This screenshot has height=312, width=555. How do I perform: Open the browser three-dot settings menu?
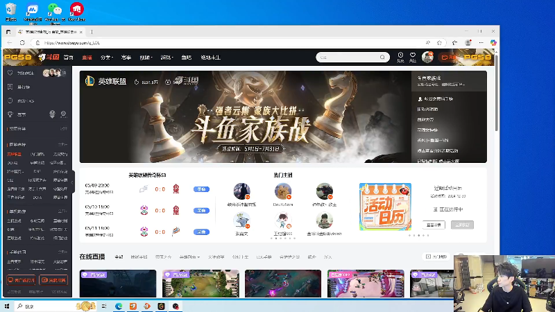point(481,43)
